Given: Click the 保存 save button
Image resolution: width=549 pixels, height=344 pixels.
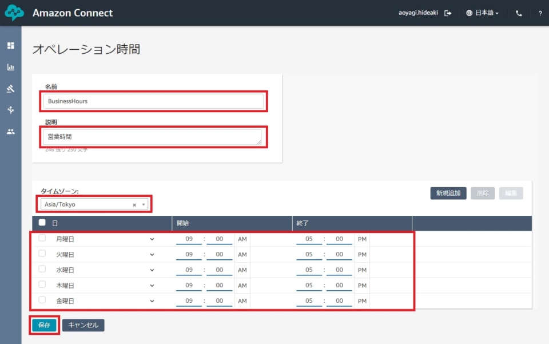Looking at the screenshot, I should (x=43, y=325).
